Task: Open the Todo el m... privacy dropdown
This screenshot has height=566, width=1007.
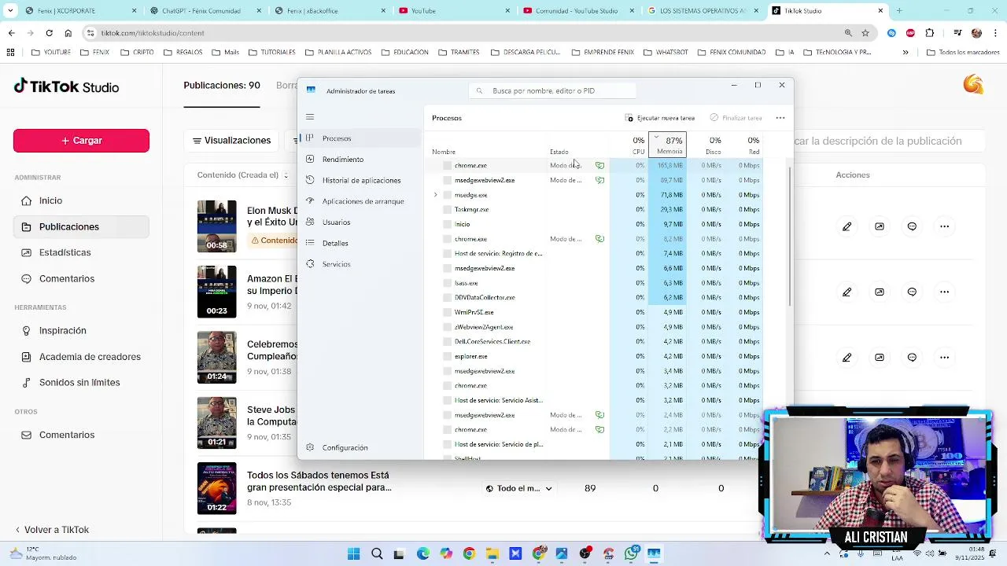Action: coord(518,488)
